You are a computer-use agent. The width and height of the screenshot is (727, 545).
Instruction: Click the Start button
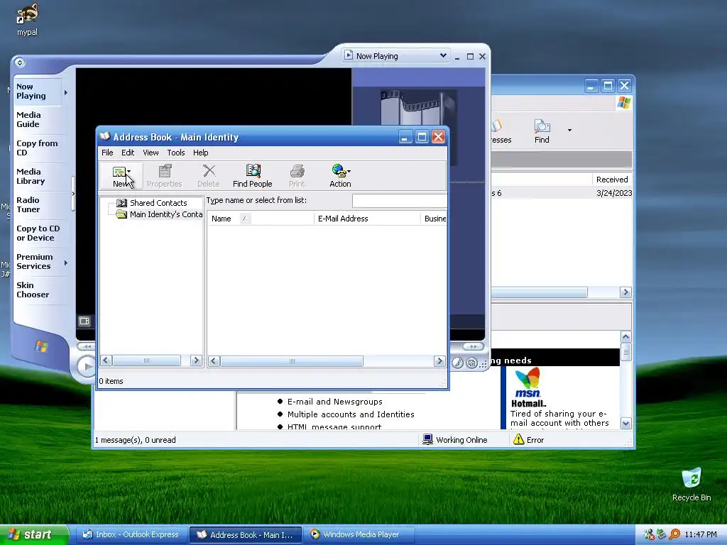coord(33,534)
